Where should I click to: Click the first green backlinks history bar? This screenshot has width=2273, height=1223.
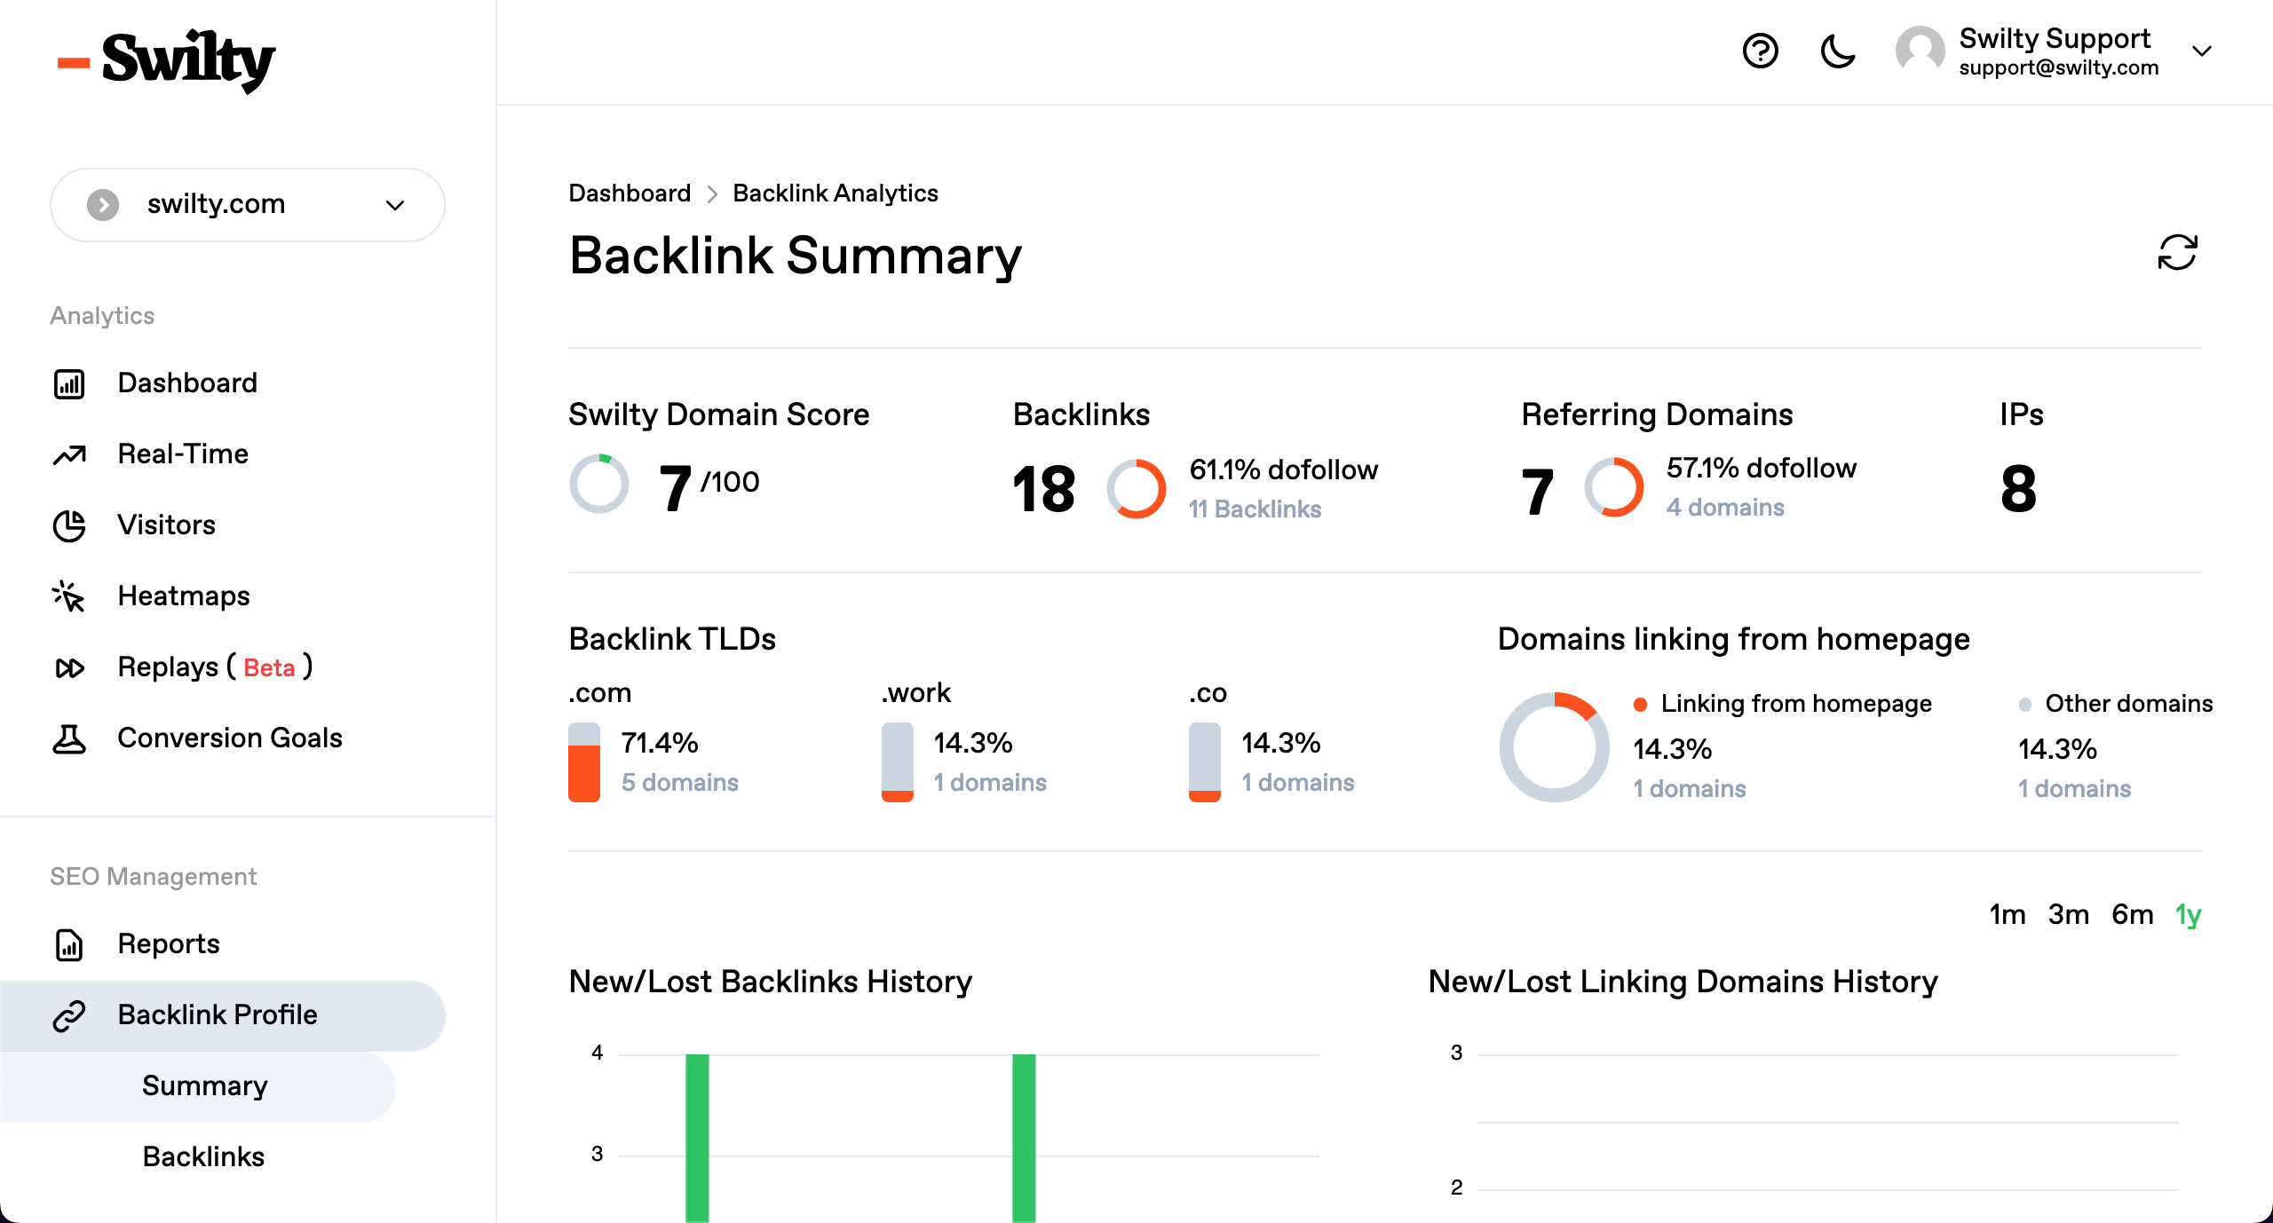pyautogui.click(x=697, y=1138)
